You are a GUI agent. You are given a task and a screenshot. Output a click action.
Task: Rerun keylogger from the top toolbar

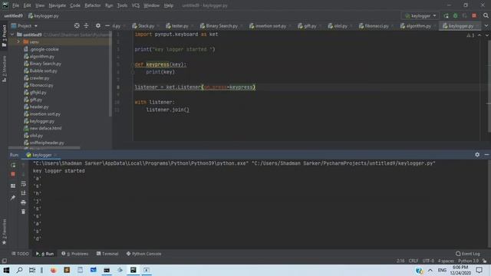coord(446,15)
